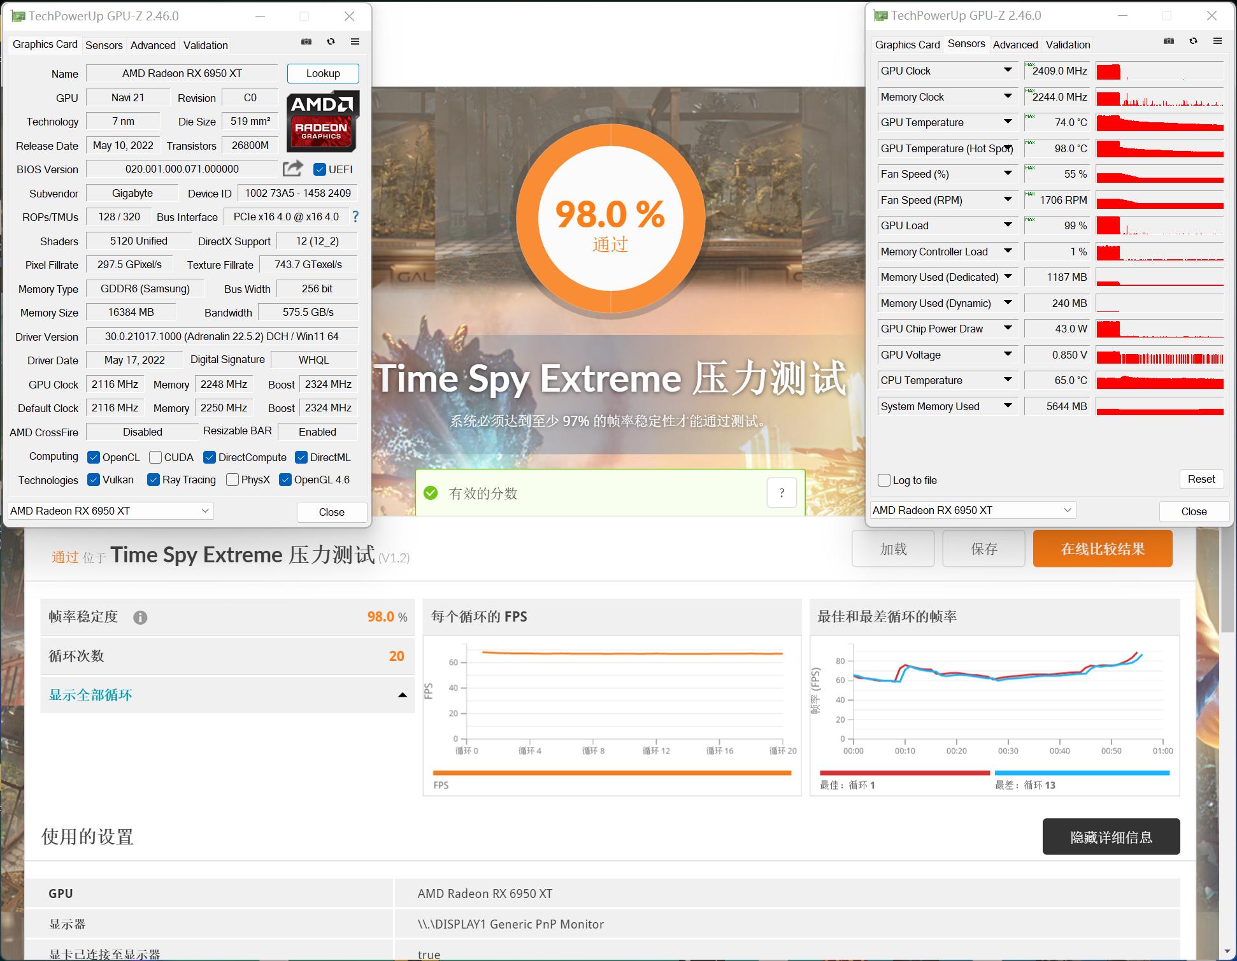The width and height of the screenshot is (1237, 961).
Task: Enable the Log to file option
Action: [x=884, y=480]
